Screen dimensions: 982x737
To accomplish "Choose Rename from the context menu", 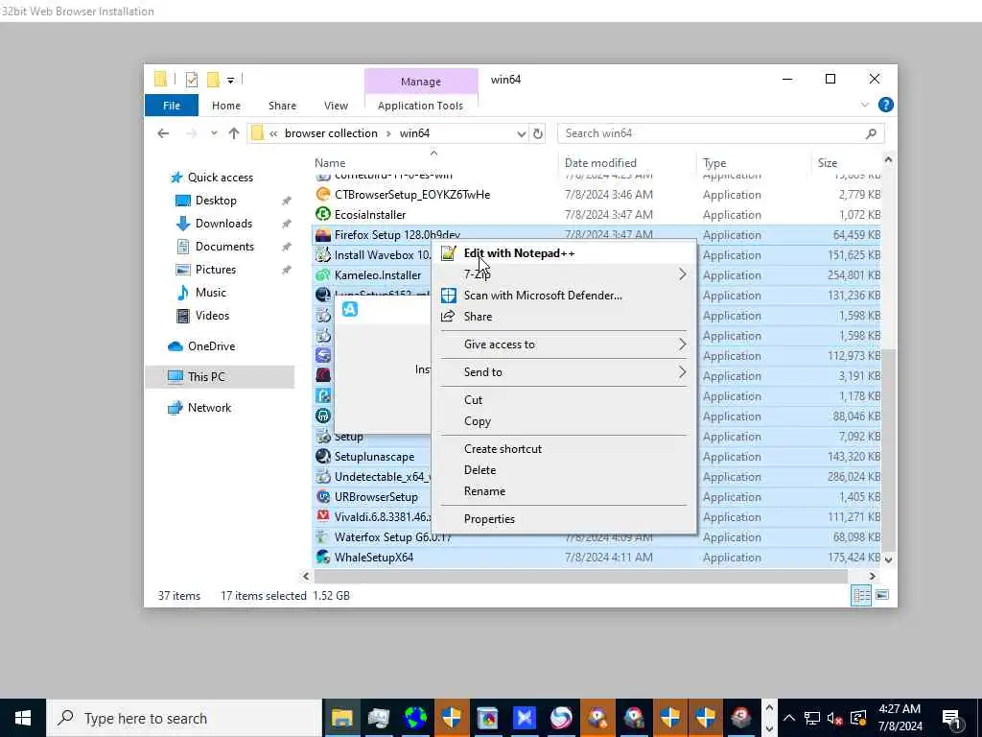I will (484, 491).
